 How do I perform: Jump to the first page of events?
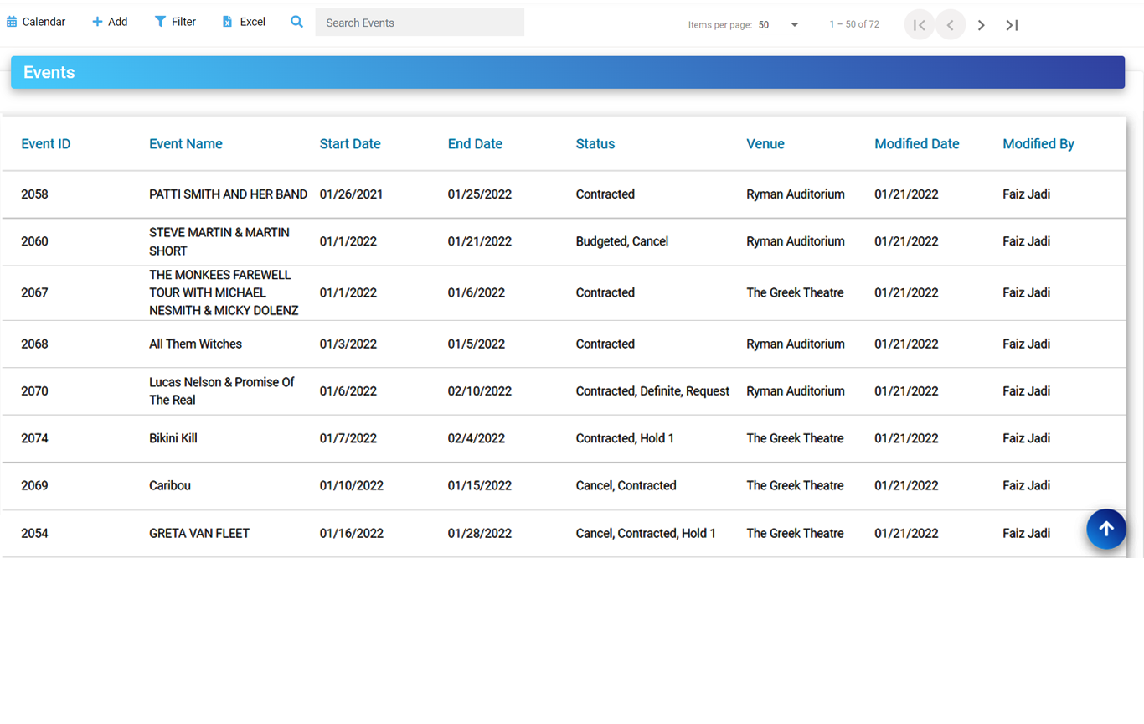tap(919, 24)
